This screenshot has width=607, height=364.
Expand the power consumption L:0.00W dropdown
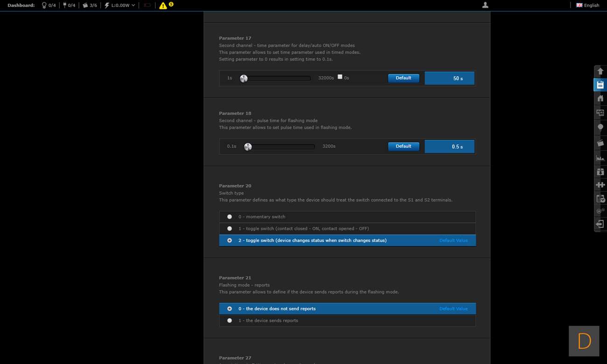click(120, 5)
